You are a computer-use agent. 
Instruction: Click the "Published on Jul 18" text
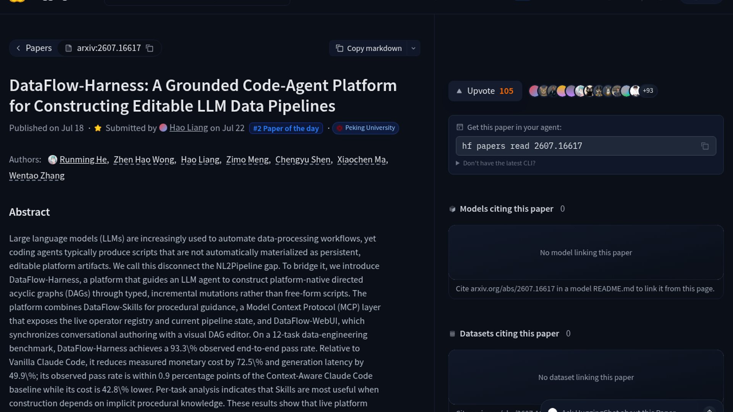tap(46, 128)
